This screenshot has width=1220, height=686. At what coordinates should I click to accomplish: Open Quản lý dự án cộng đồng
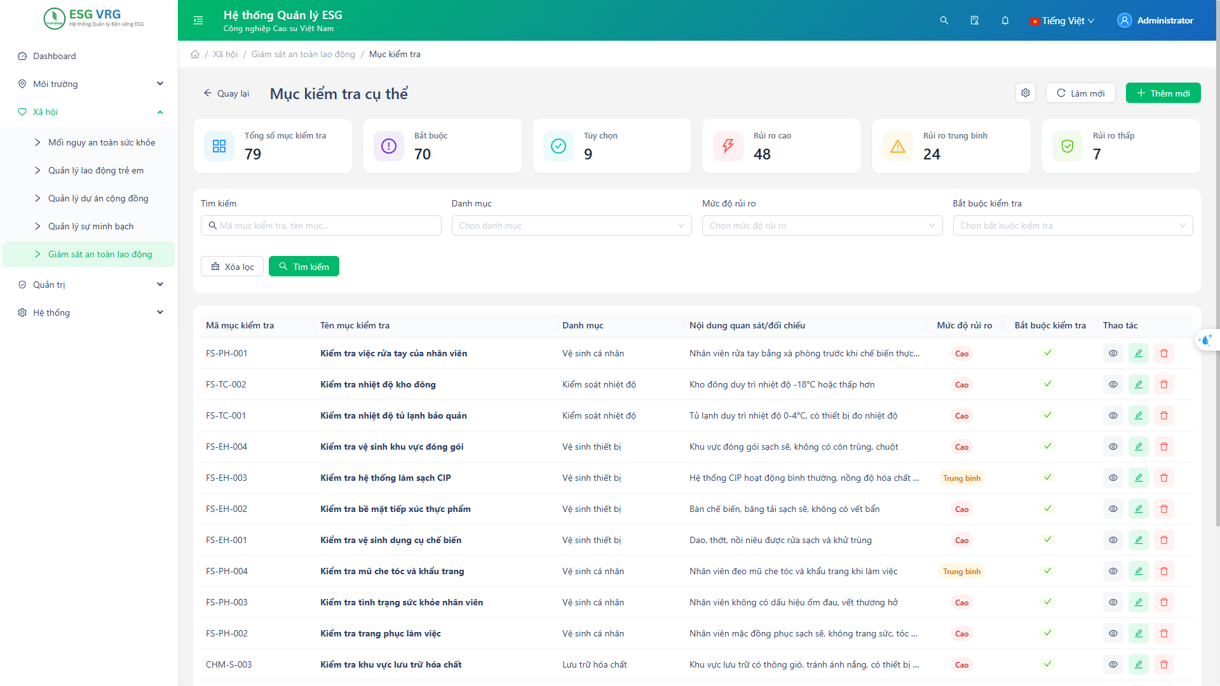click(x=89, y=198)
